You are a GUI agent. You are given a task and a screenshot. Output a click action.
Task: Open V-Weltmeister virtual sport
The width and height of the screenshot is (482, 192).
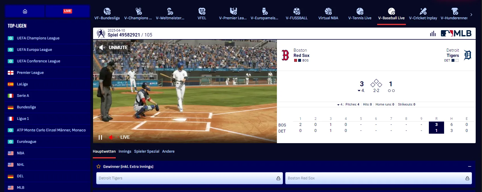170,14
